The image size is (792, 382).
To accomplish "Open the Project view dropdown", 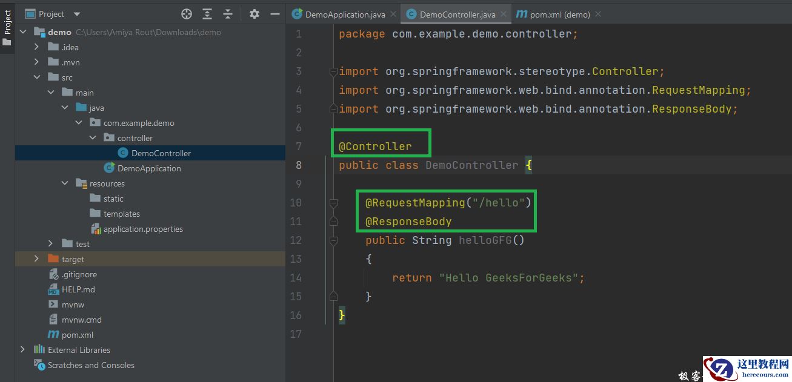I will point(76,14).
